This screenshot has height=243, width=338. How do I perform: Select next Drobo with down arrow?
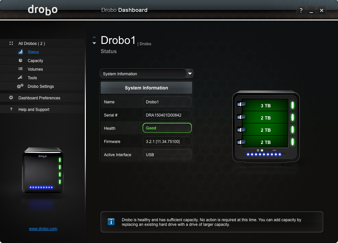coord(94,43)
